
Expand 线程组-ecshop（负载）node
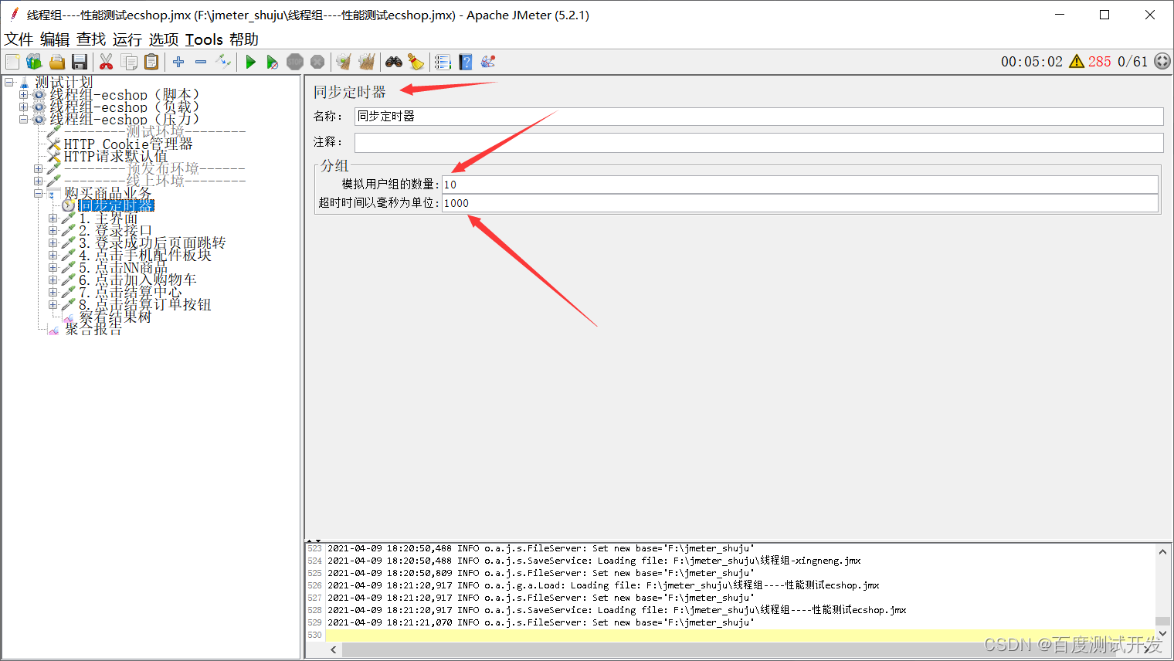coord(23,107)
